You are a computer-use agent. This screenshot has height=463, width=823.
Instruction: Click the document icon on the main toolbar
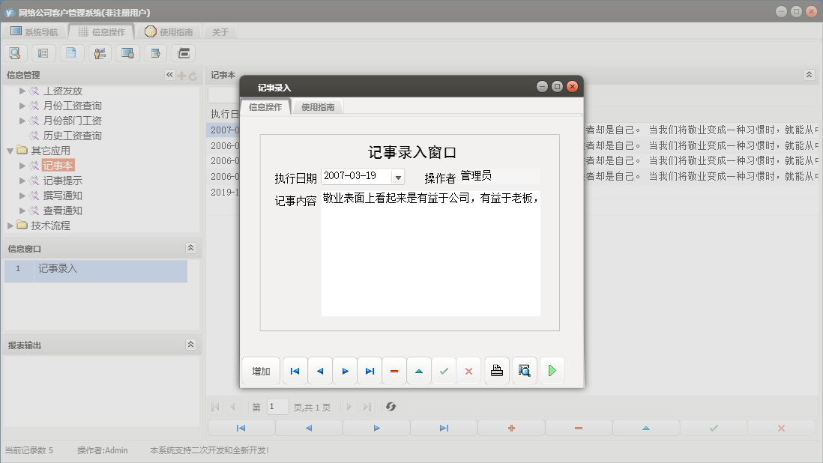coord(72,53)
